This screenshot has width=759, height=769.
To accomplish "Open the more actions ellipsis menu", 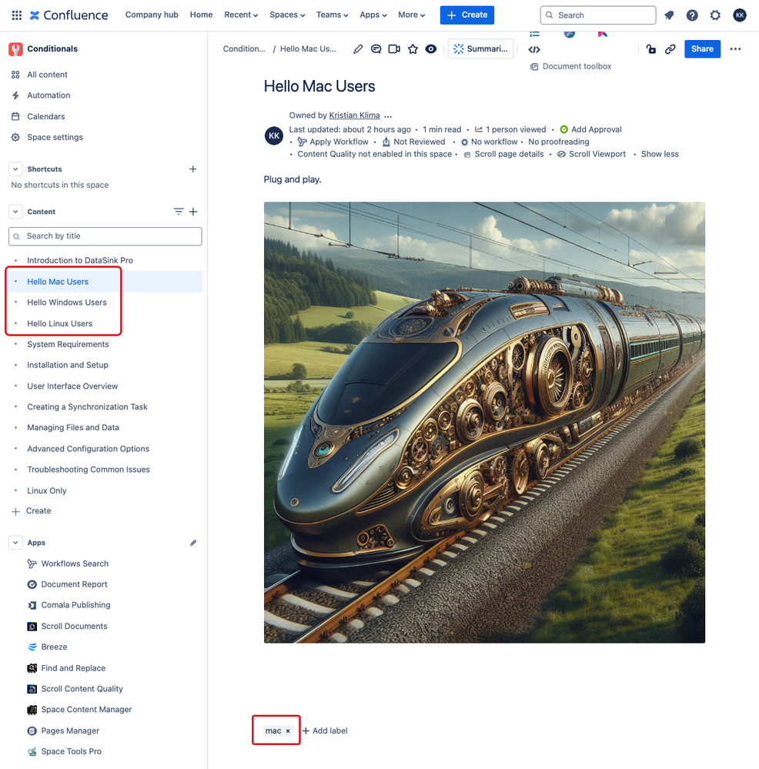I will (x=735, y=49).
